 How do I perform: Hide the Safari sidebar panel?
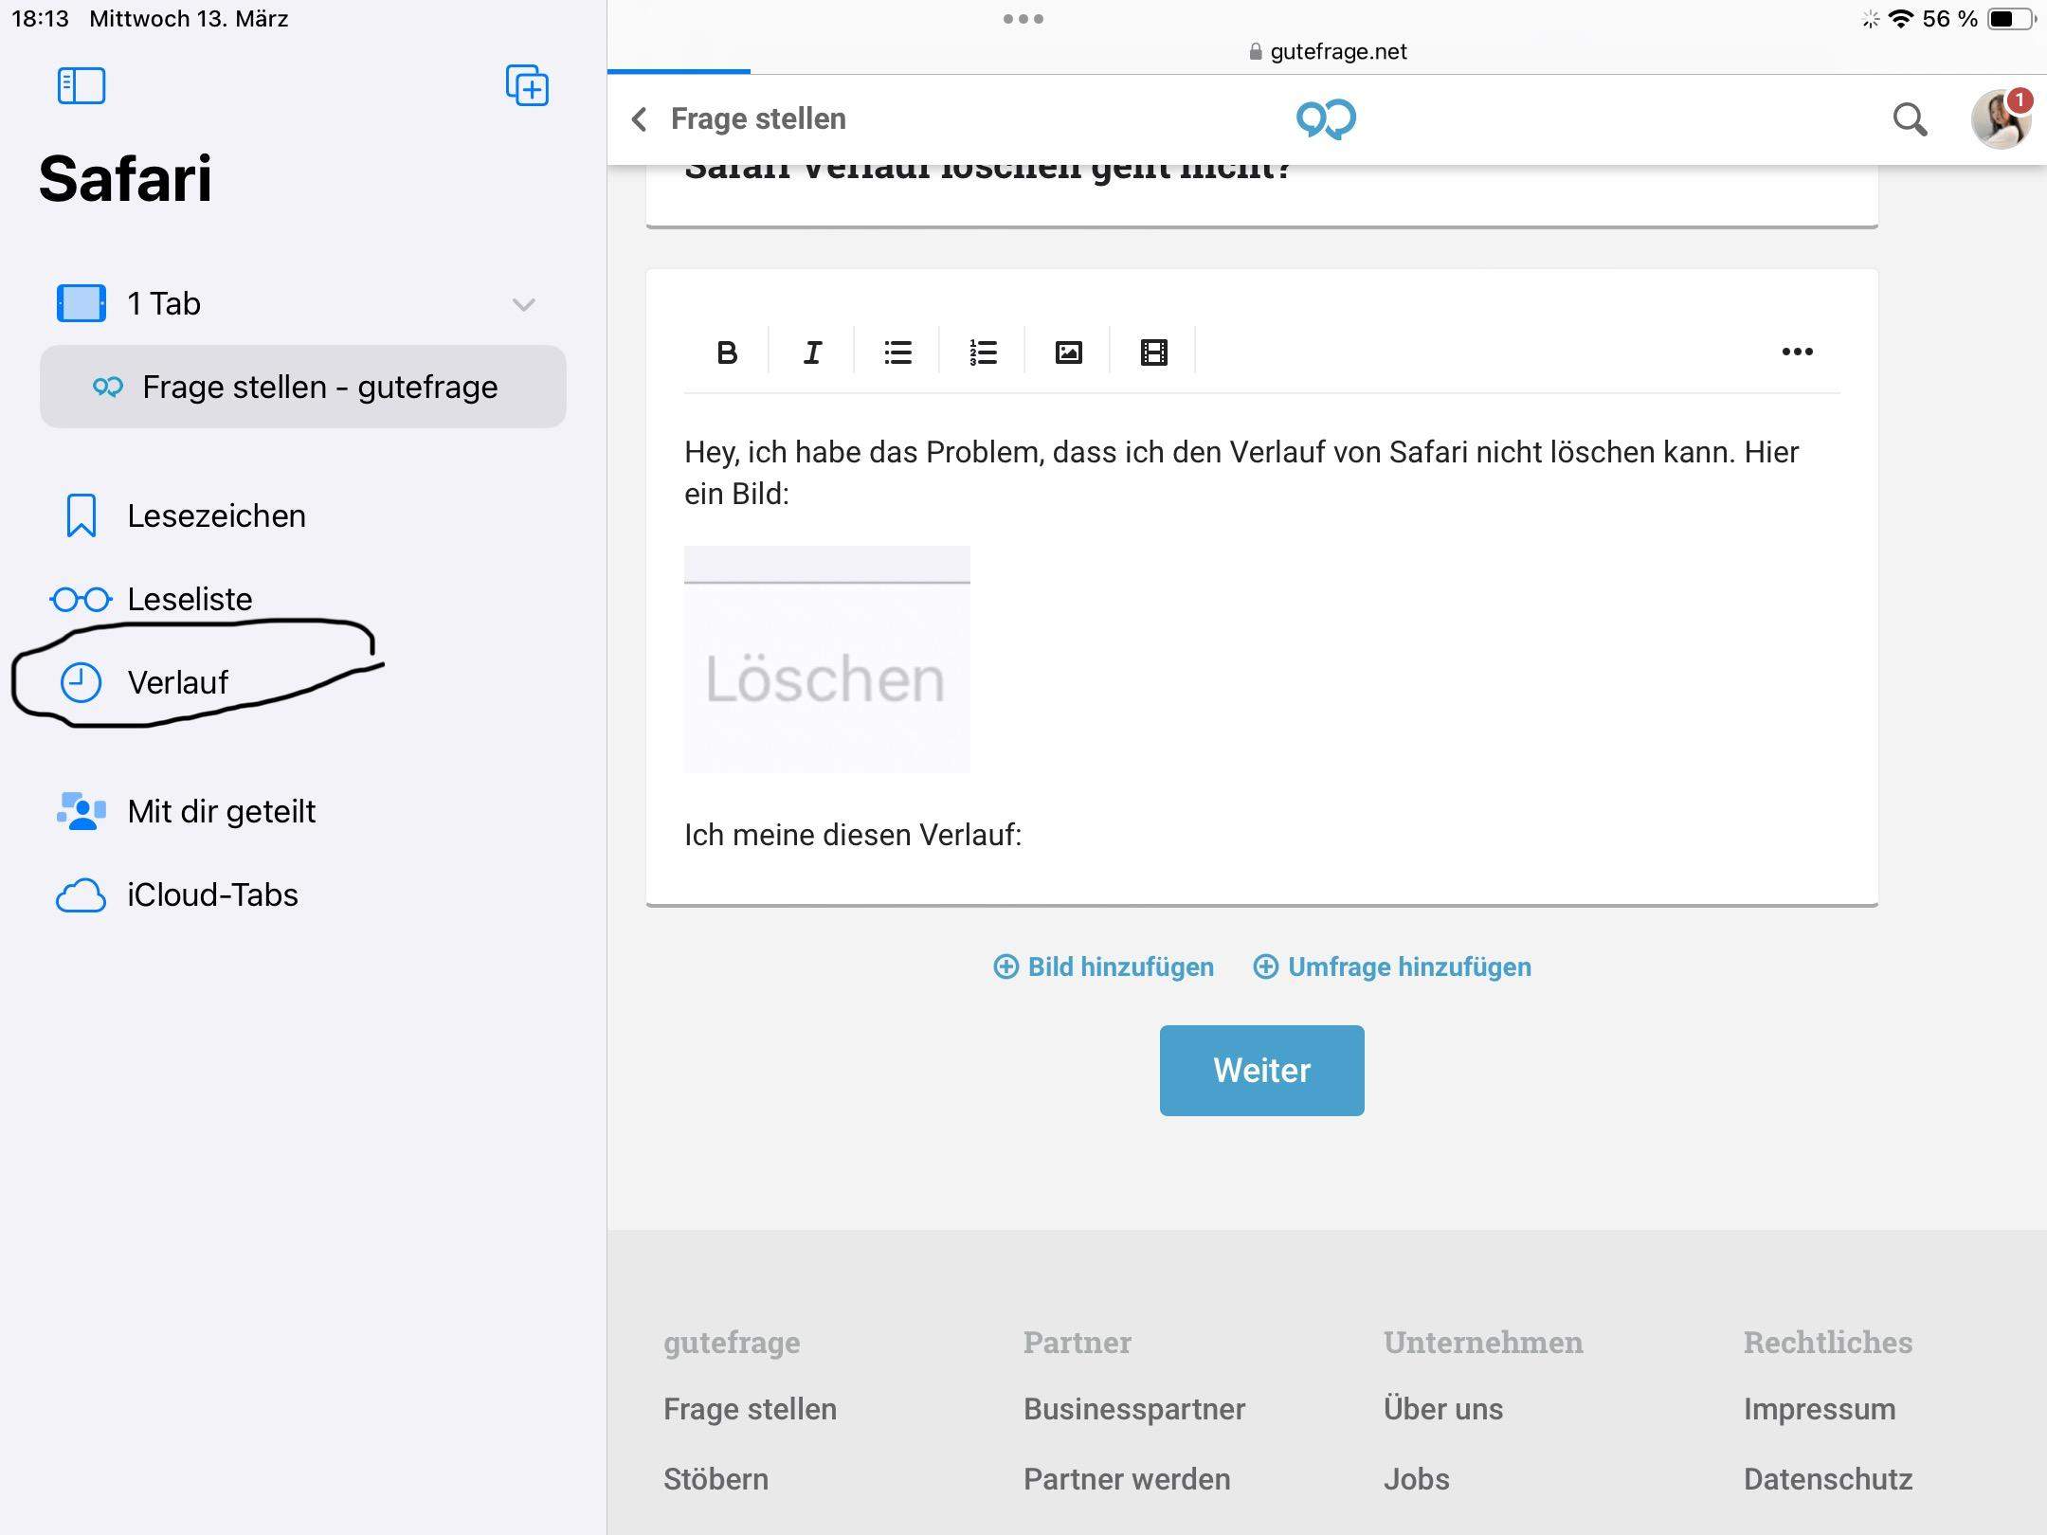click(82, 86)
